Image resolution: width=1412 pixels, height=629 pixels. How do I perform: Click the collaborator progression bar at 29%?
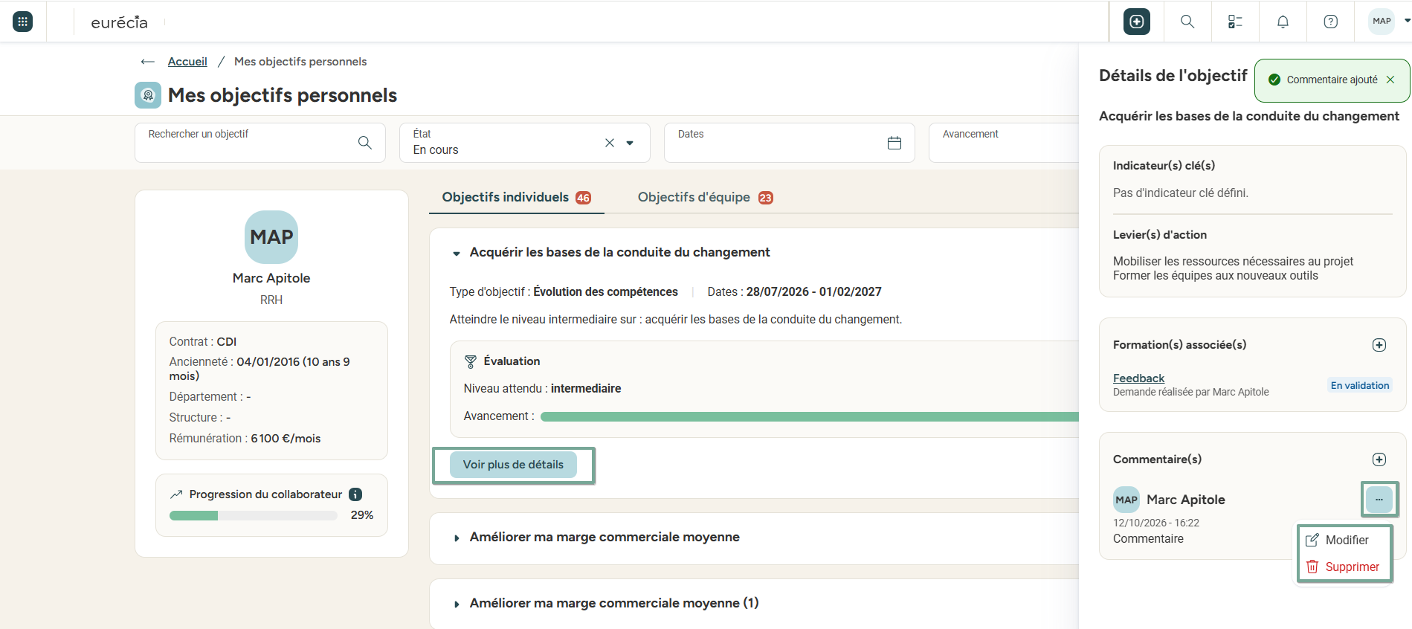click(x=254, y=515)
